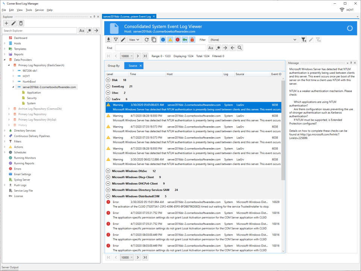Select the Security log under server2016dc-2
The height and width of the screenshot is (271, 361).
[32, 98]
